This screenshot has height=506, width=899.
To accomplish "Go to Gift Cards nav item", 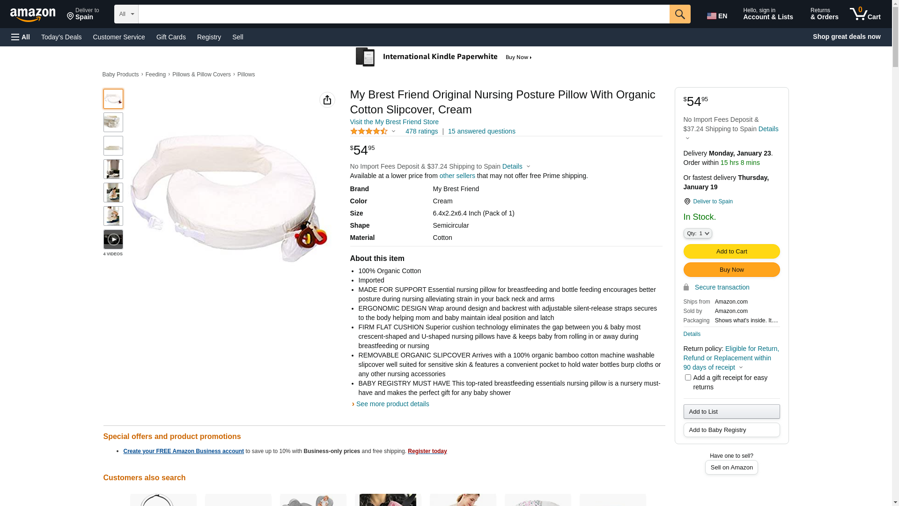I will (x=171, y=37).
